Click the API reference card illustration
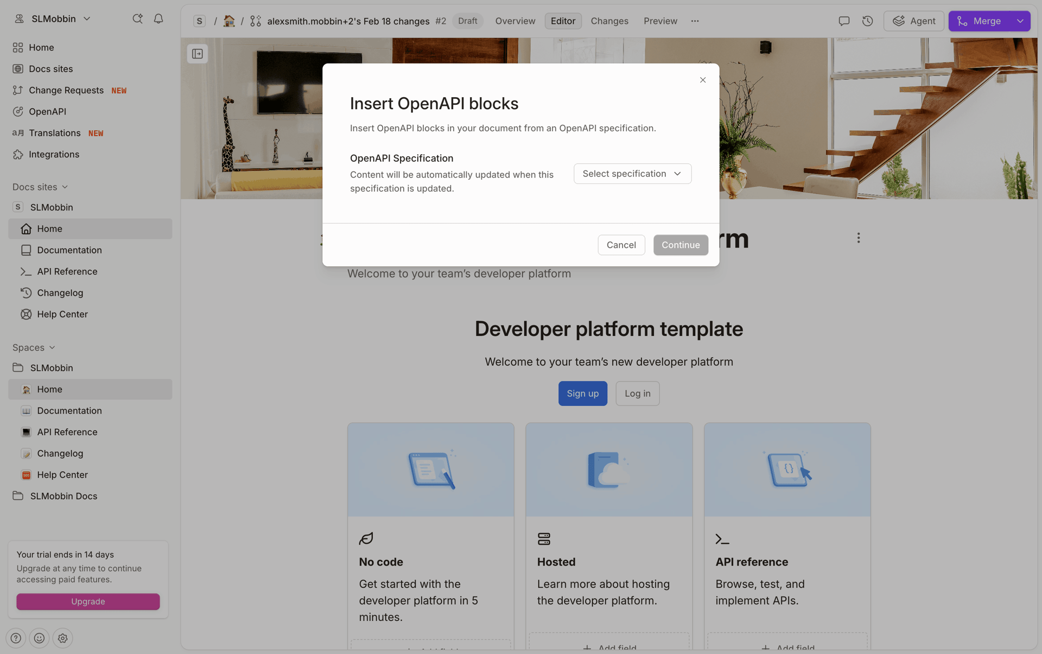The height and width of the screenshot is (654, 1042). pyautogui.click(x=787, y=470)
